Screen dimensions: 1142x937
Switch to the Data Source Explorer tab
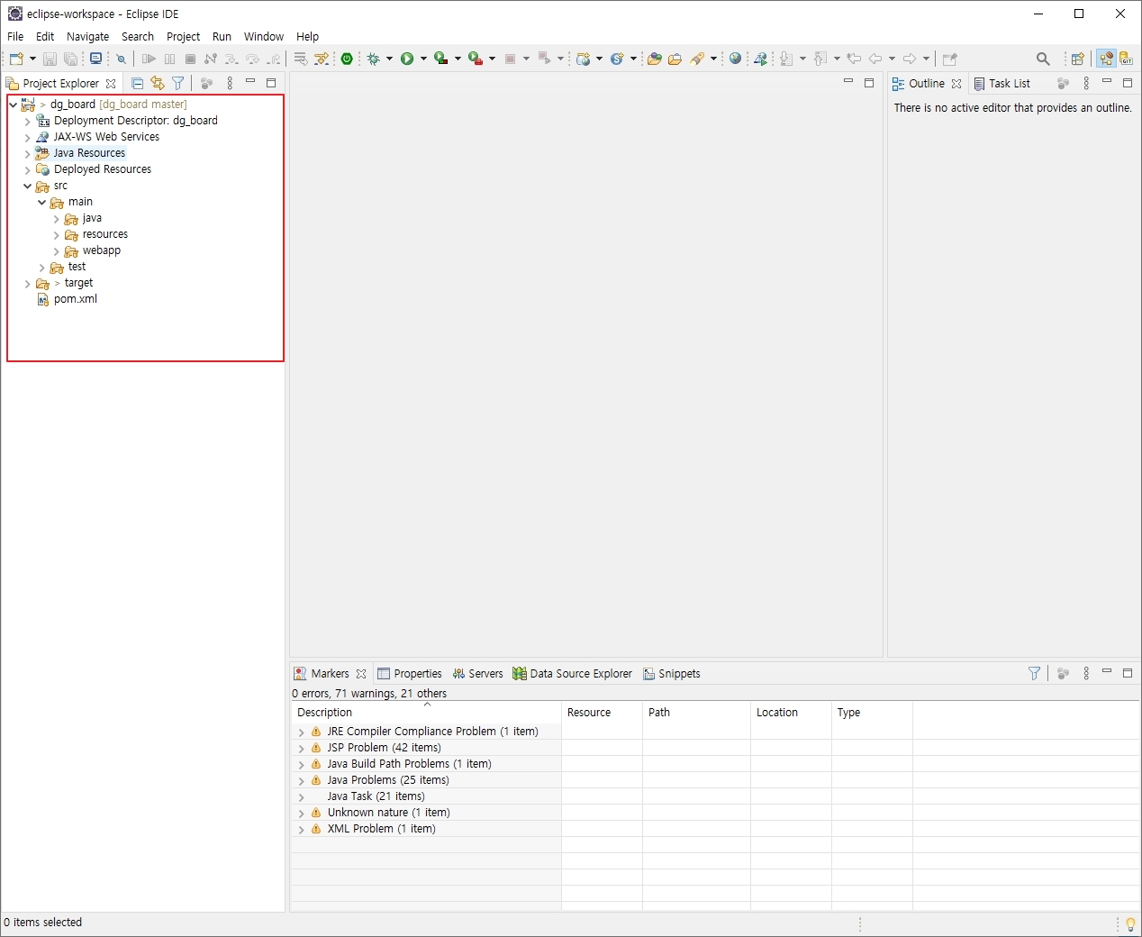point(573,673)
